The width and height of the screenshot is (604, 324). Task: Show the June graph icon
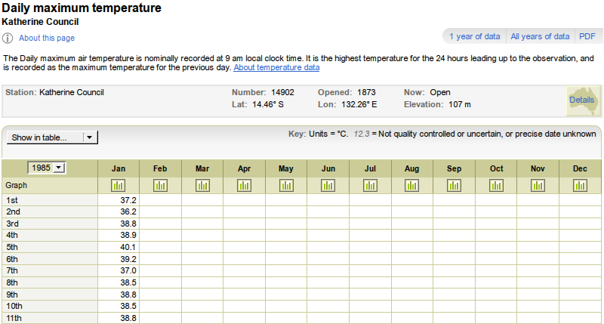coord(328,186)
